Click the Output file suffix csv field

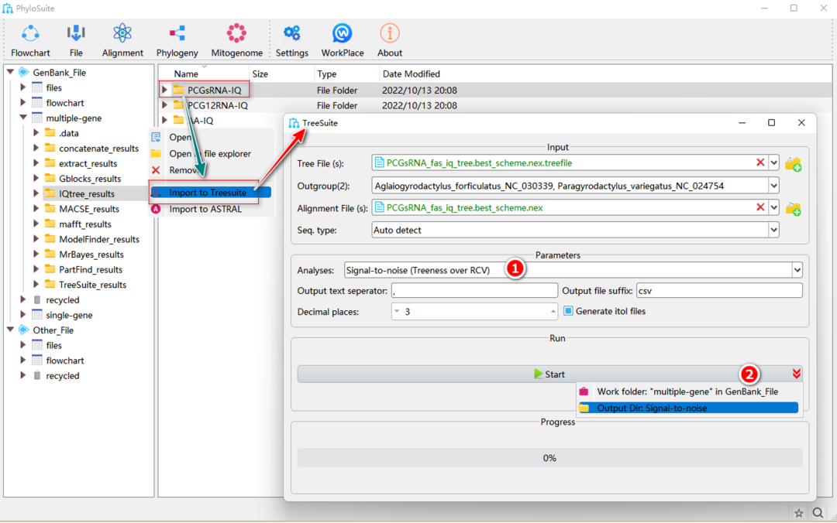coord(719,291)
